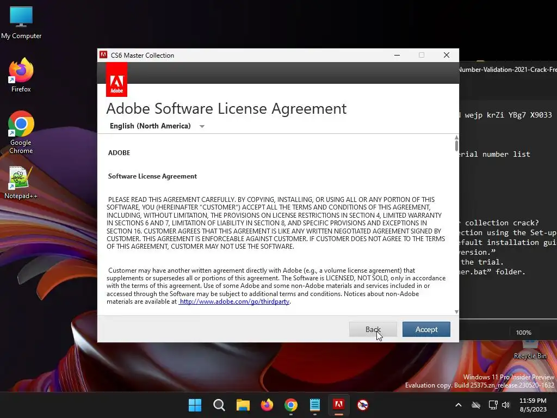Click the volume speaker tray icon
The height and width of the screenshot is (418, 557).
[506, 405]
